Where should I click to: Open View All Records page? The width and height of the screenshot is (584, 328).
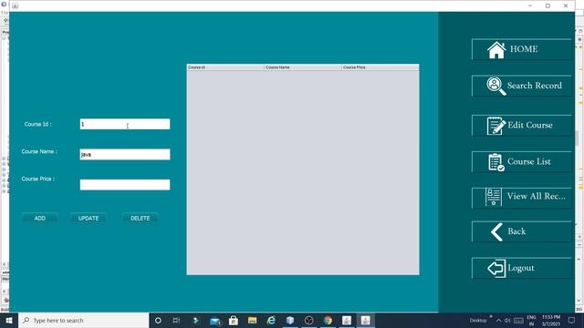click(x=521, y=198)
